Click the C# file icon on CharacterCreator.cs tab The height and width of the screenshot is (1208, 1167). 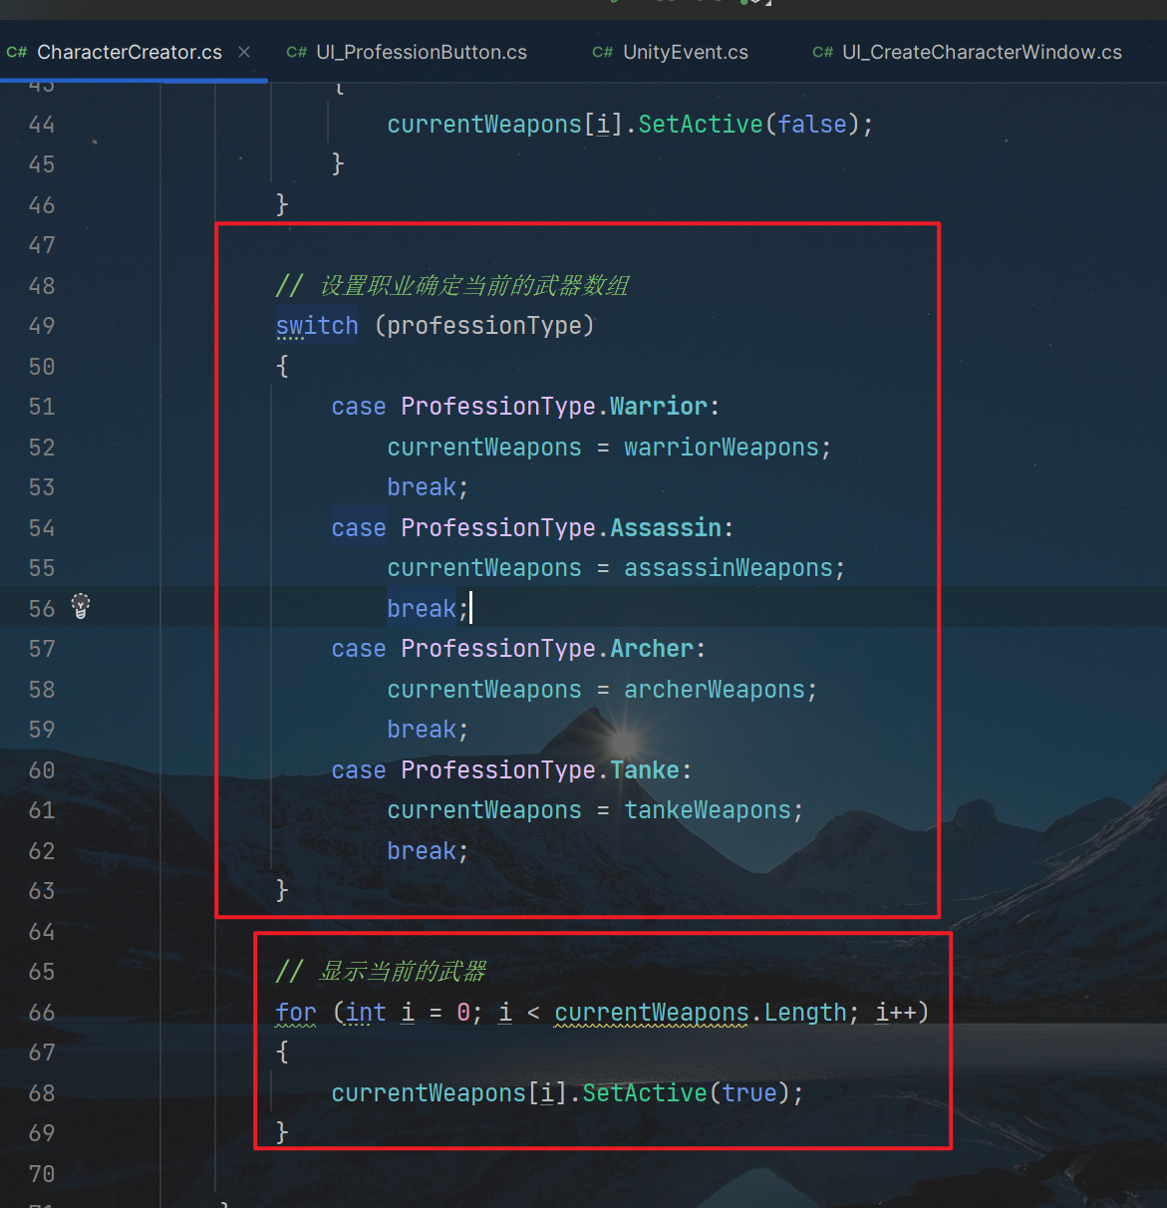(x=16, y=52)
